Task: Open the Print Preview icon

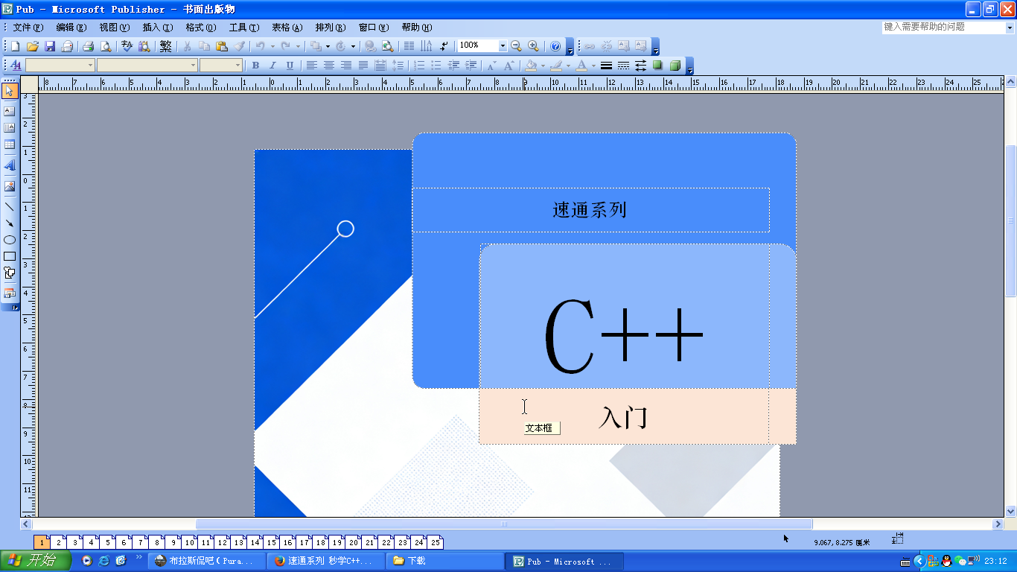Action: (106, 46)
